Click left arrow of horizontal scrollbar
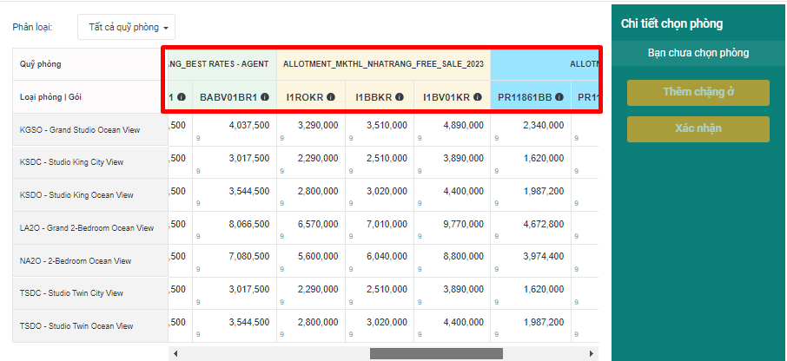 point(175,354)
